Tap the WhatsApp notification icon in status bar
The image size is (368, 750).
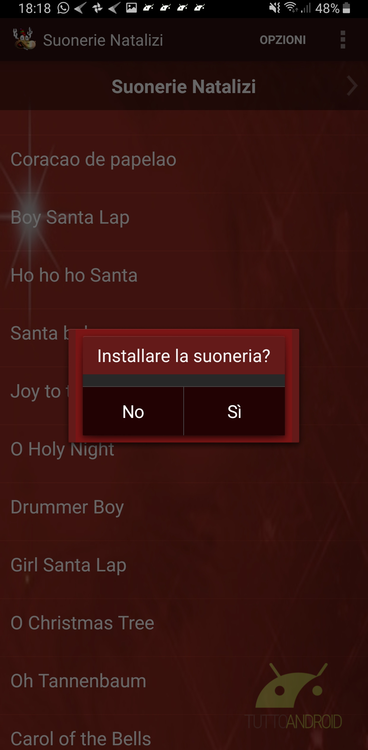click(x=63, y=8)
